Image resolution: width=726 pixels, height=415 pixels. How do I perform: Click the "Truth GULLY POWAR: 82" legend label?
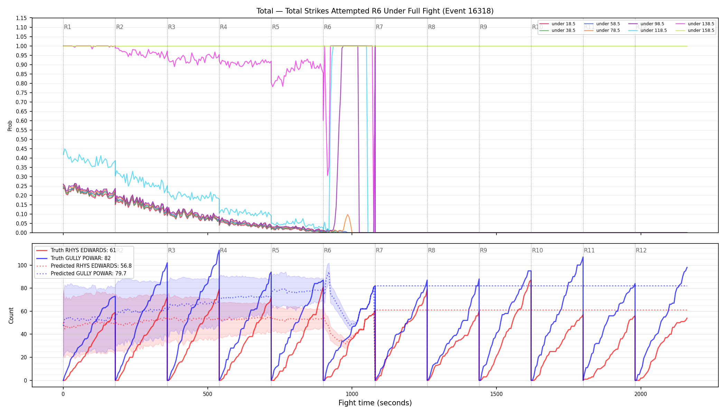point(81,258)
